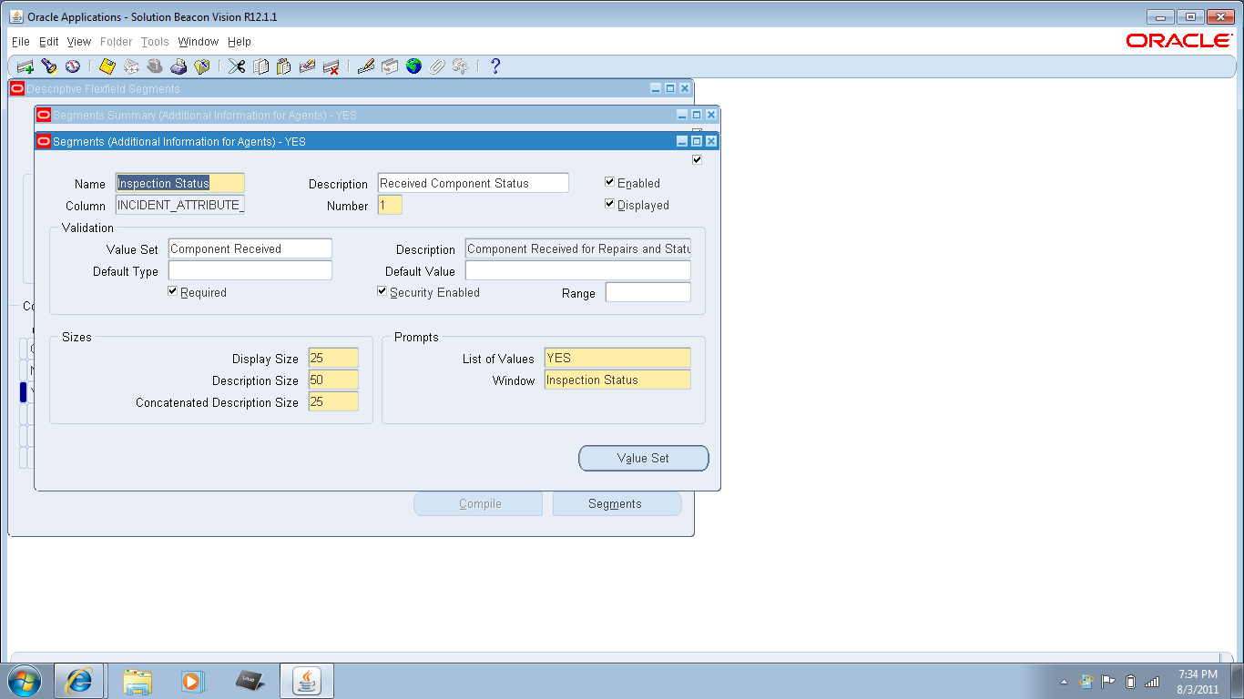1244x699 pixels.
Task: Print using the printer toolbar icon
Action: pyautogui.click(x=178, y=66)
